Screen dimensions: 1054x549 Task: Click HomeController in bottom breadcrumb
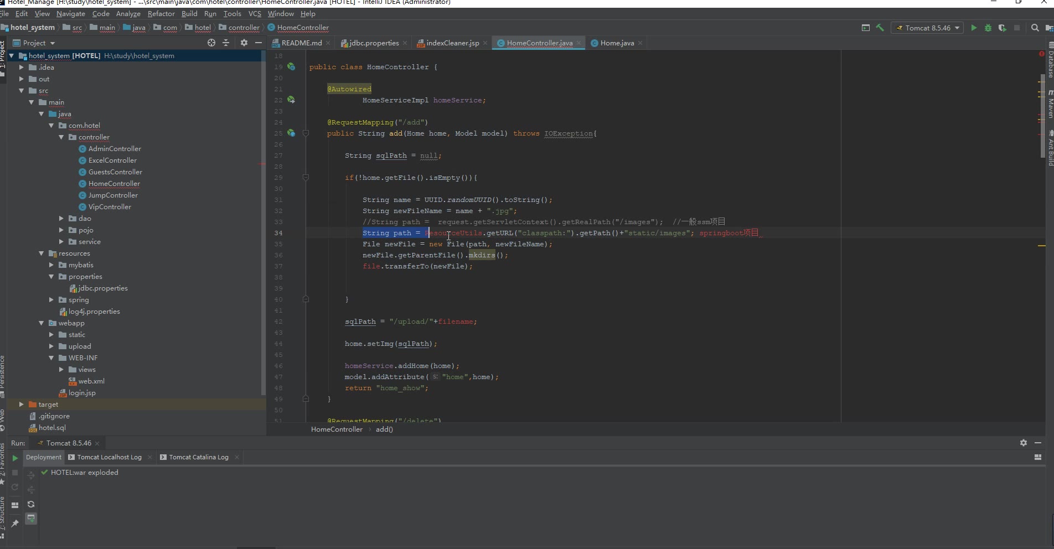(x=337, y=429)
